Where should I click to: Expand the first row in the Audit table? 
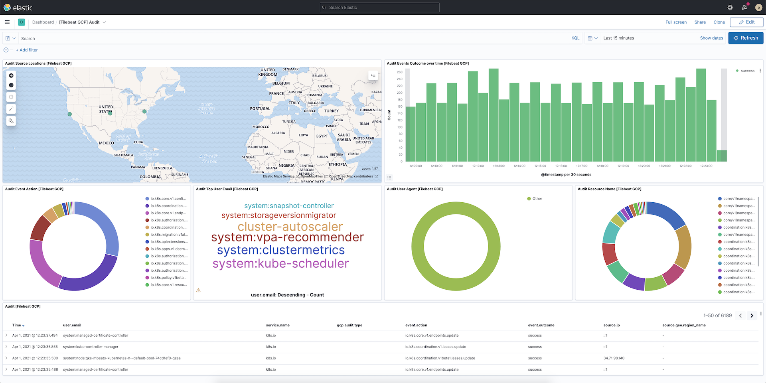[x=6, y=336]
